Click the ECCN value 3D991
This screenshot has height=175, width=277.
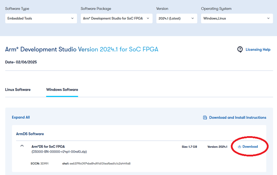coord(44,163)
